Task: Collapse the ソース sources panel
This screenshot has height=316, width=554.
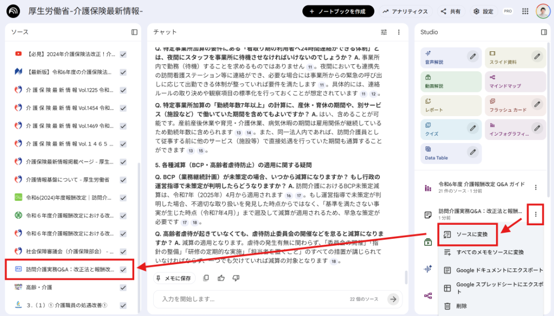Action: point(134,32)
